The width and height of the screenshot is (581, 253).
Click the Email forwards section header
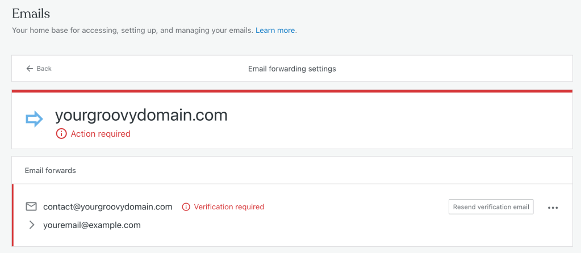(51, 171)
